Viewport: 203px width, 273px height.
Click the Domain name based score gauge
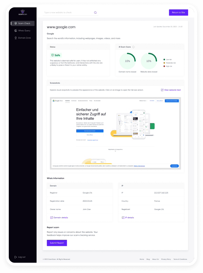127,61
